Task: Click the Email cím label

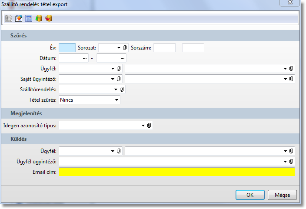Action: point(44,172)
